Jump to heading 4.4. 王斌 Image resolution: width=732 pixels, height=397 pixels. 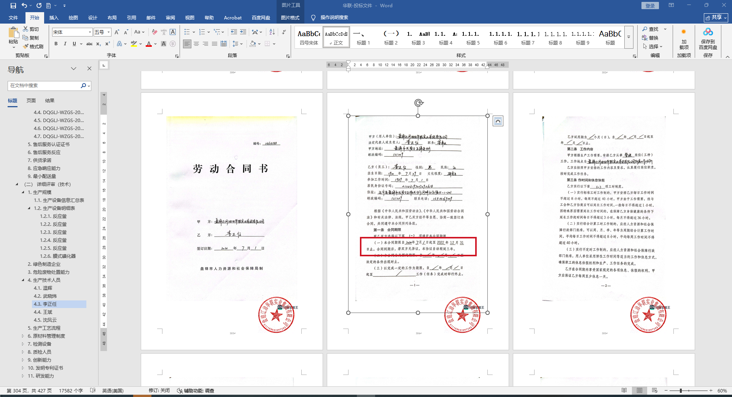[43, 312]
